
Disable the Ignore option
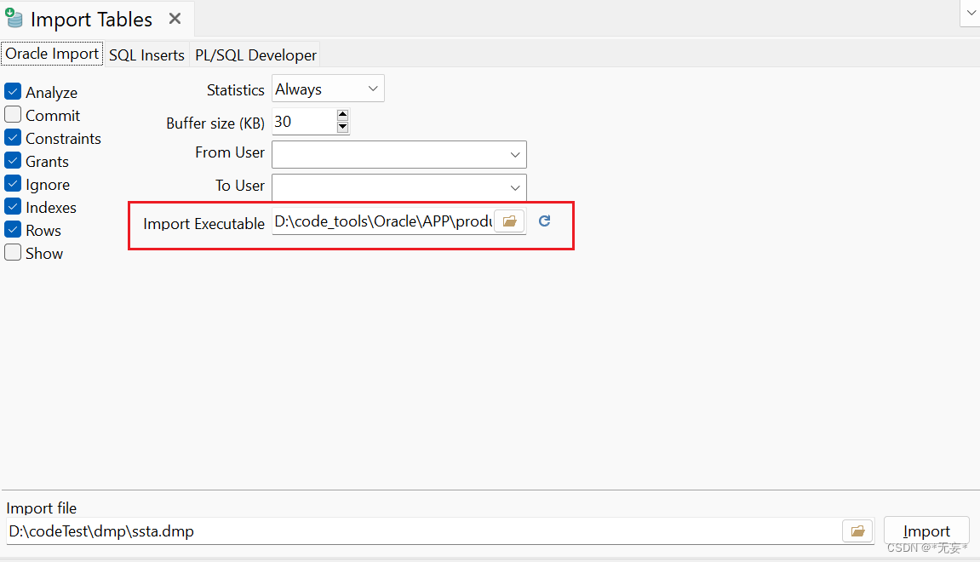pos(13,183)
